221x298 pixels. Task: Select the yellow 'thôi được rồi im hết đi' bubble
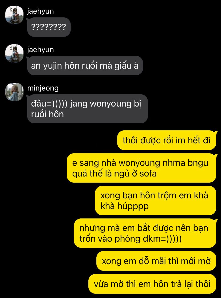tap(167, 140)
